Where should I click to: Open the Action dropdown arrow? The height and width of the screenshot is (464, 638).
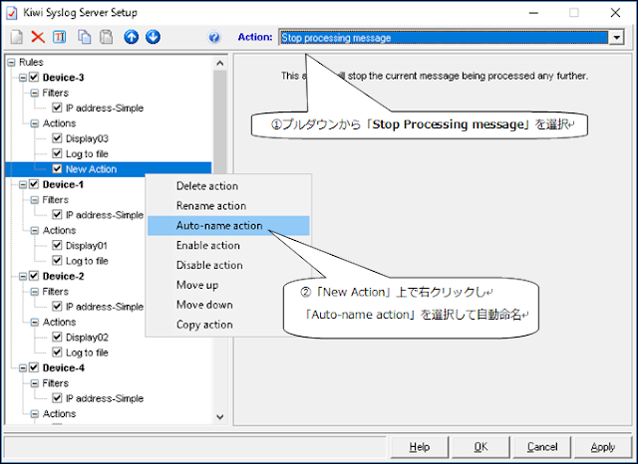(x=617, y=38)
